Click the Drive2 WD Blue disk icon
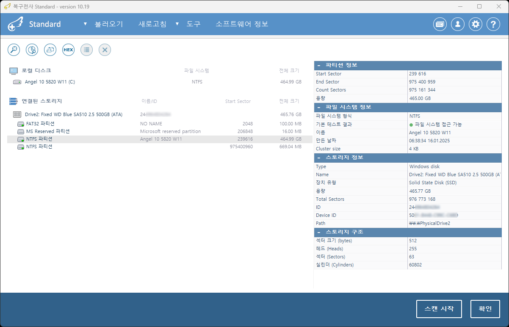The height and width of the screenshot is (327, 509). coord(17,114)
